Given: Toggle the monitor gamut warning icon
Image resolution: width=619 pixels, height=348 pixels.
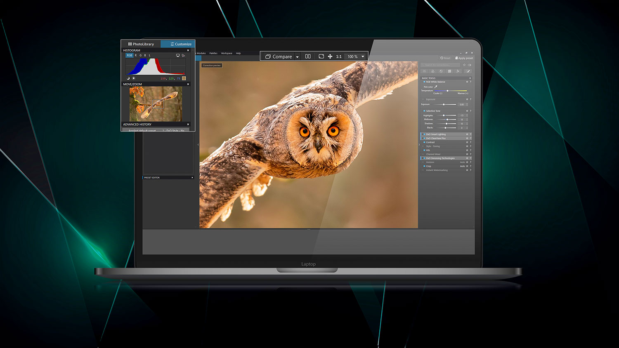Looking at the screenshot, I should [178, 55].
